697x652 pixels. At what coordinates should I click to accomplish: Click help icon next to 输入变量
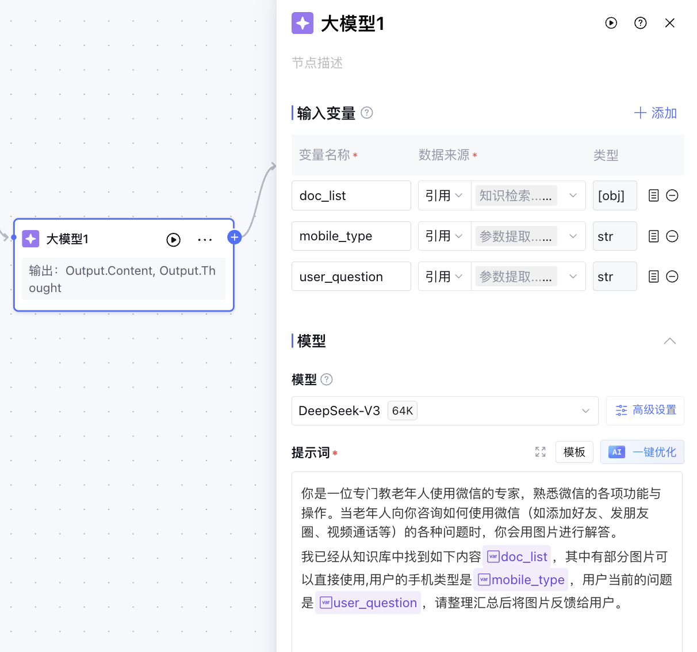tap(367, 113)
